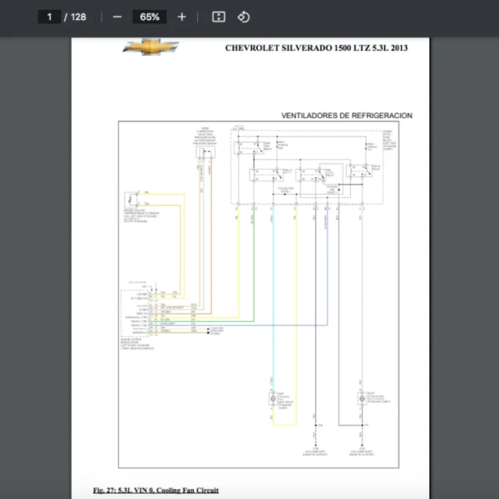Viewport: 499px width, 499px height.
Task: Click the Ventiladores de Refrigeracion heading
Action: (347, 116)
